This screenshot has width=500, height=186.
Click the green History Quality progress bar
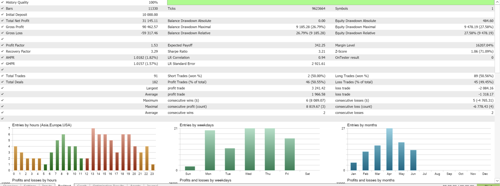click(x=330, y=2)
